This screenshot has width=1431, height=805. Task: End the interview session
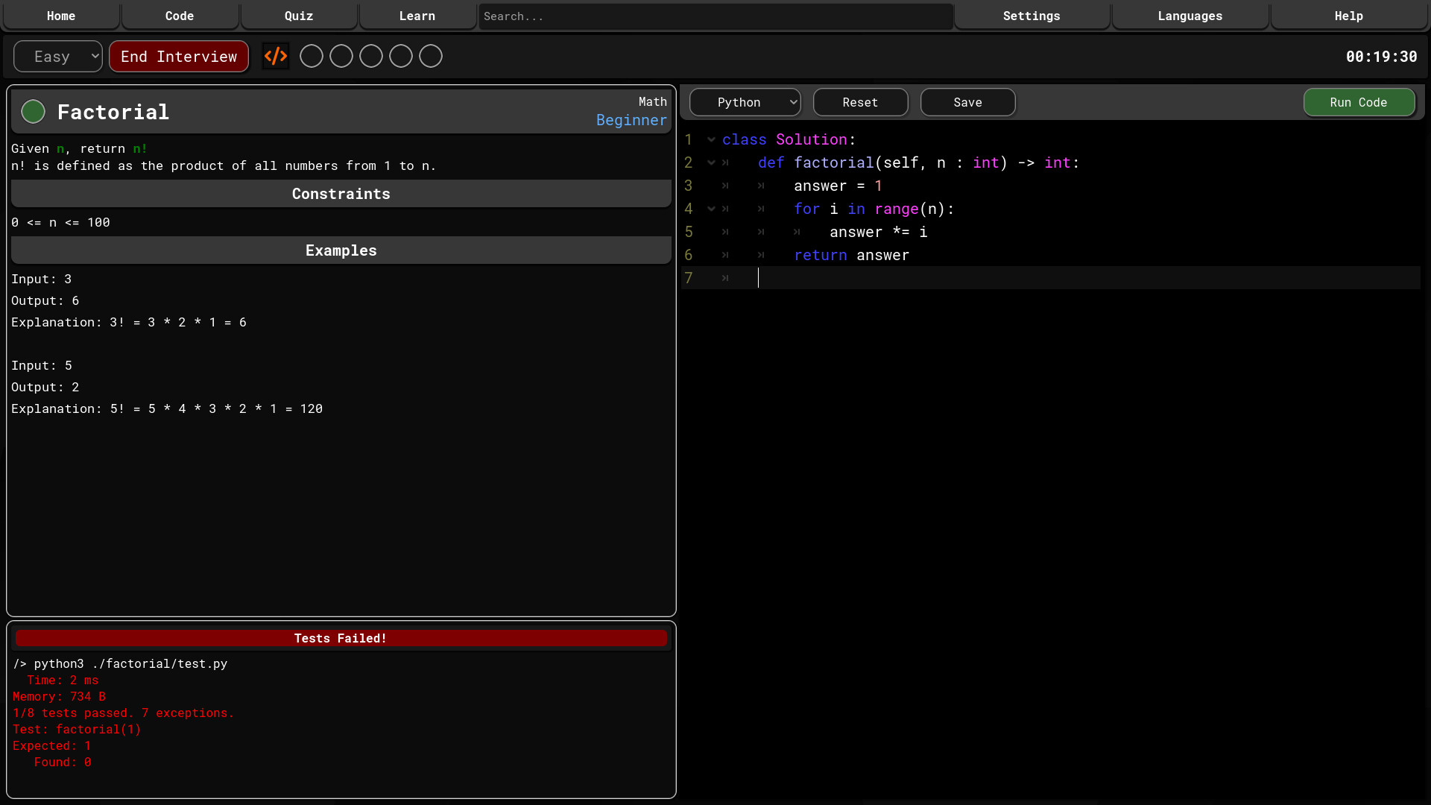pos(179,56)
